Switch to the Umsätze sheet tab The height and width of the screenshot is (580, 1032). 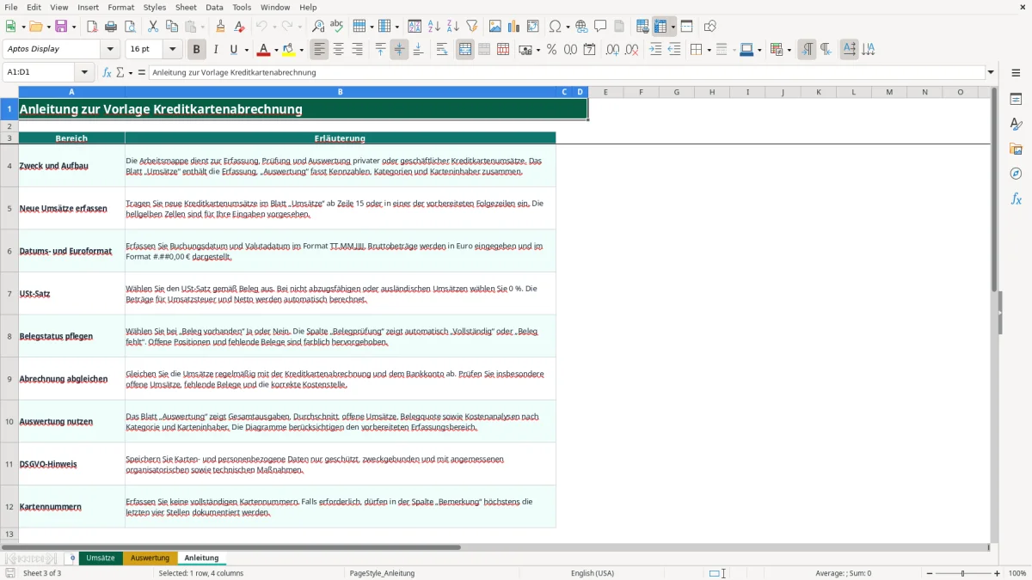[101, 558]
